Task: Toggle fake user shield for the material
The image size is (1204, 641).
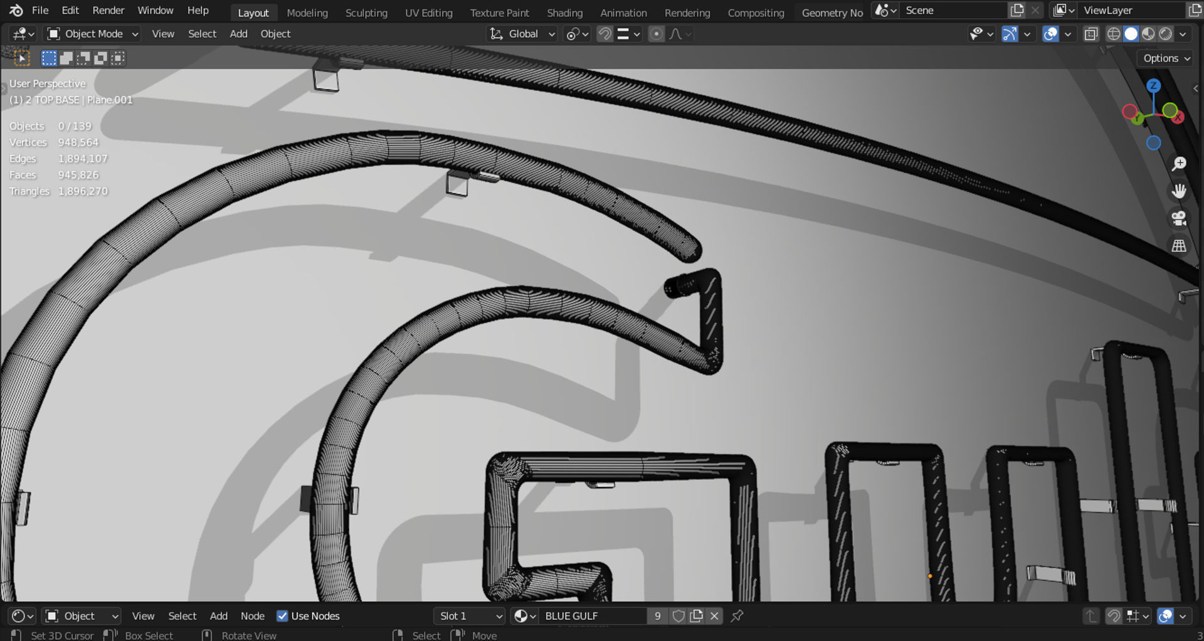Action: pyautogui.click(x=679, y=616)
